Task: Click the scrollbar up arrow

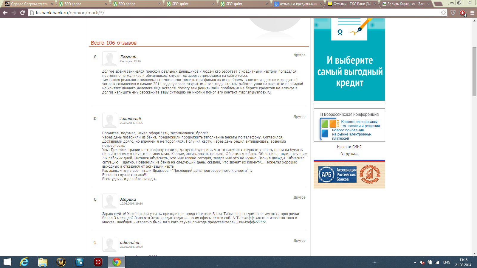Action: (474, 20)
